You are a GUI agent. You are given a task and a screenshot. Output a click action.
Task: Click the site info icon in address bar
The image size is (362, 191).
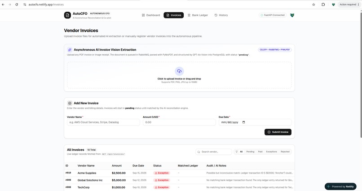click(25, 4)
